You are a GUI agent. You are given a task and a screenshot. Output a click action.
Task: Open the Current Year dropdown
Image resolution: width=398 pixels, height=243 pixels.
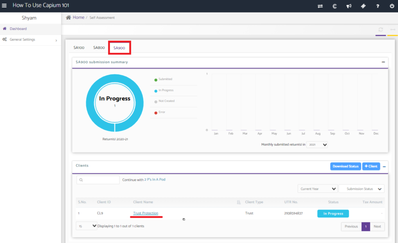(x=318, y=189)
